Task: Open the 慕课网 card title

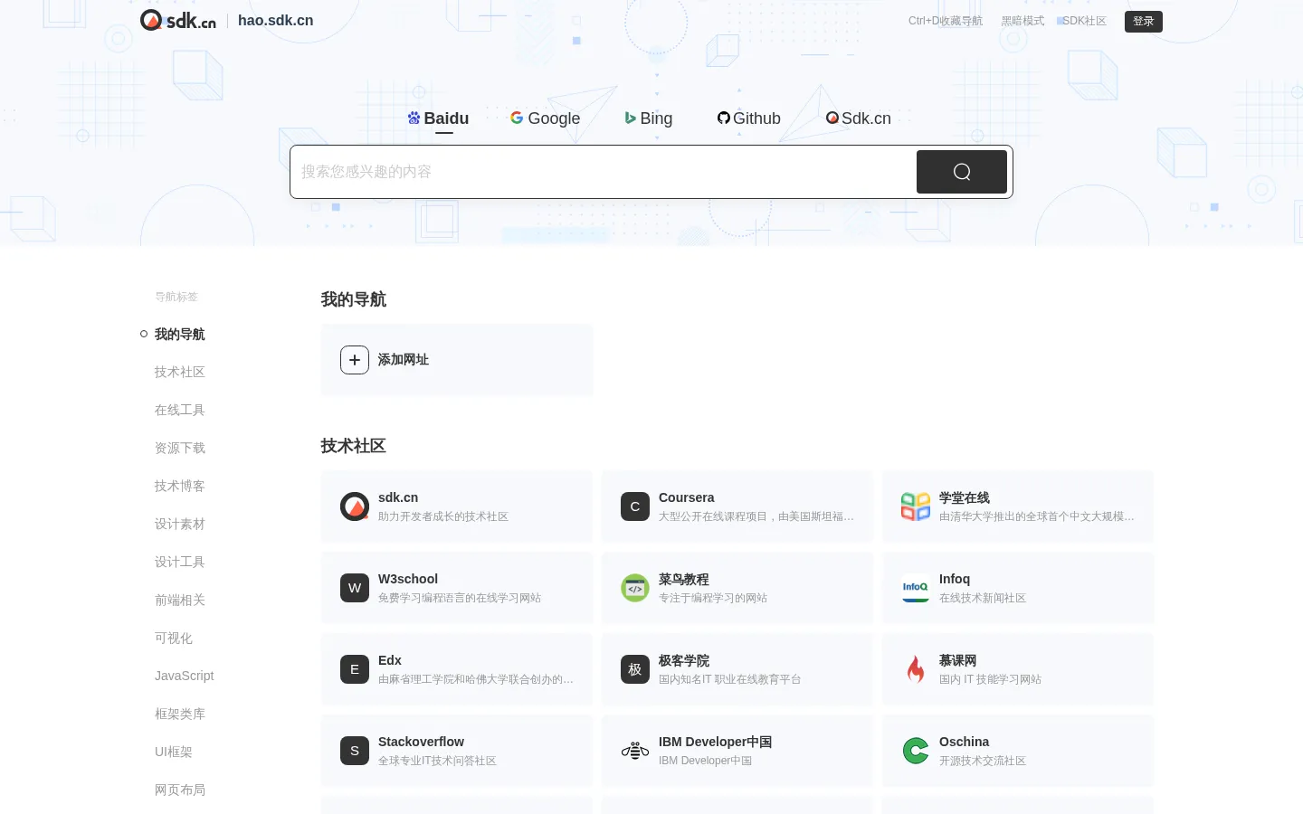Action: [958, 661]
